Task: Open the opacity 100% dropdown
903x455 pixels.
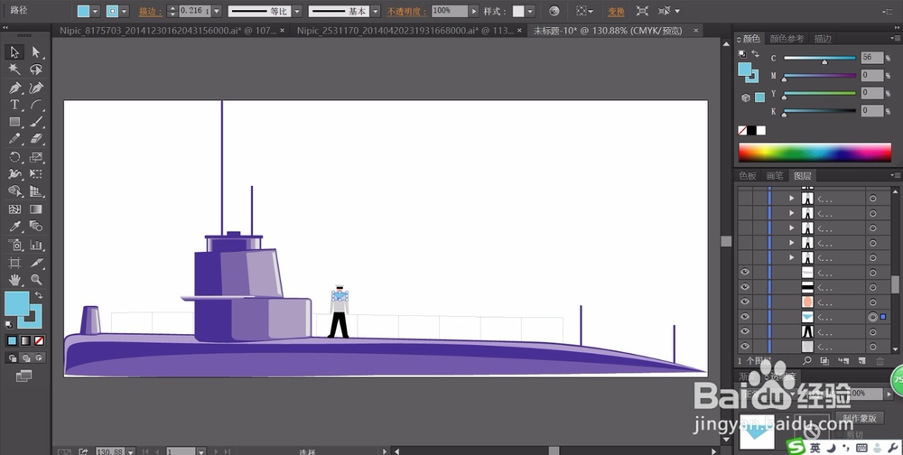Action: point(475,11)
